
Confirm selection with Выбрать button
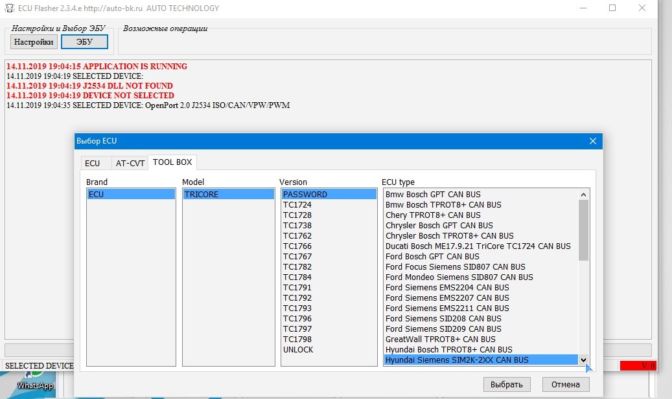[507, 385]
